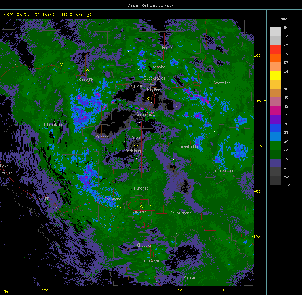Click the Calgary city label
The width and height of the screenshot is (302, 295).
[x=140, y=211]
